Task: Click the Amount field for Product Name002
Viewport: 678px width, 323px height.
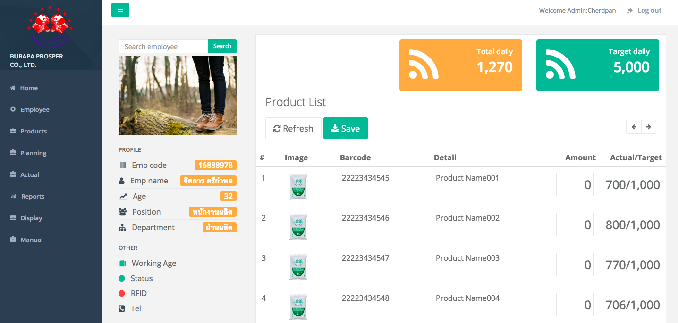Action: 575,224
